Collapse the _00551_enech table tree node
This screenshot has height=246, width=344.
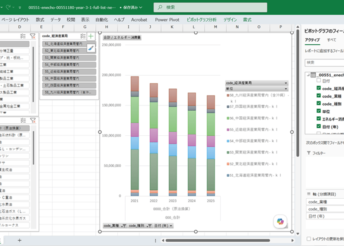click(308, 75)
